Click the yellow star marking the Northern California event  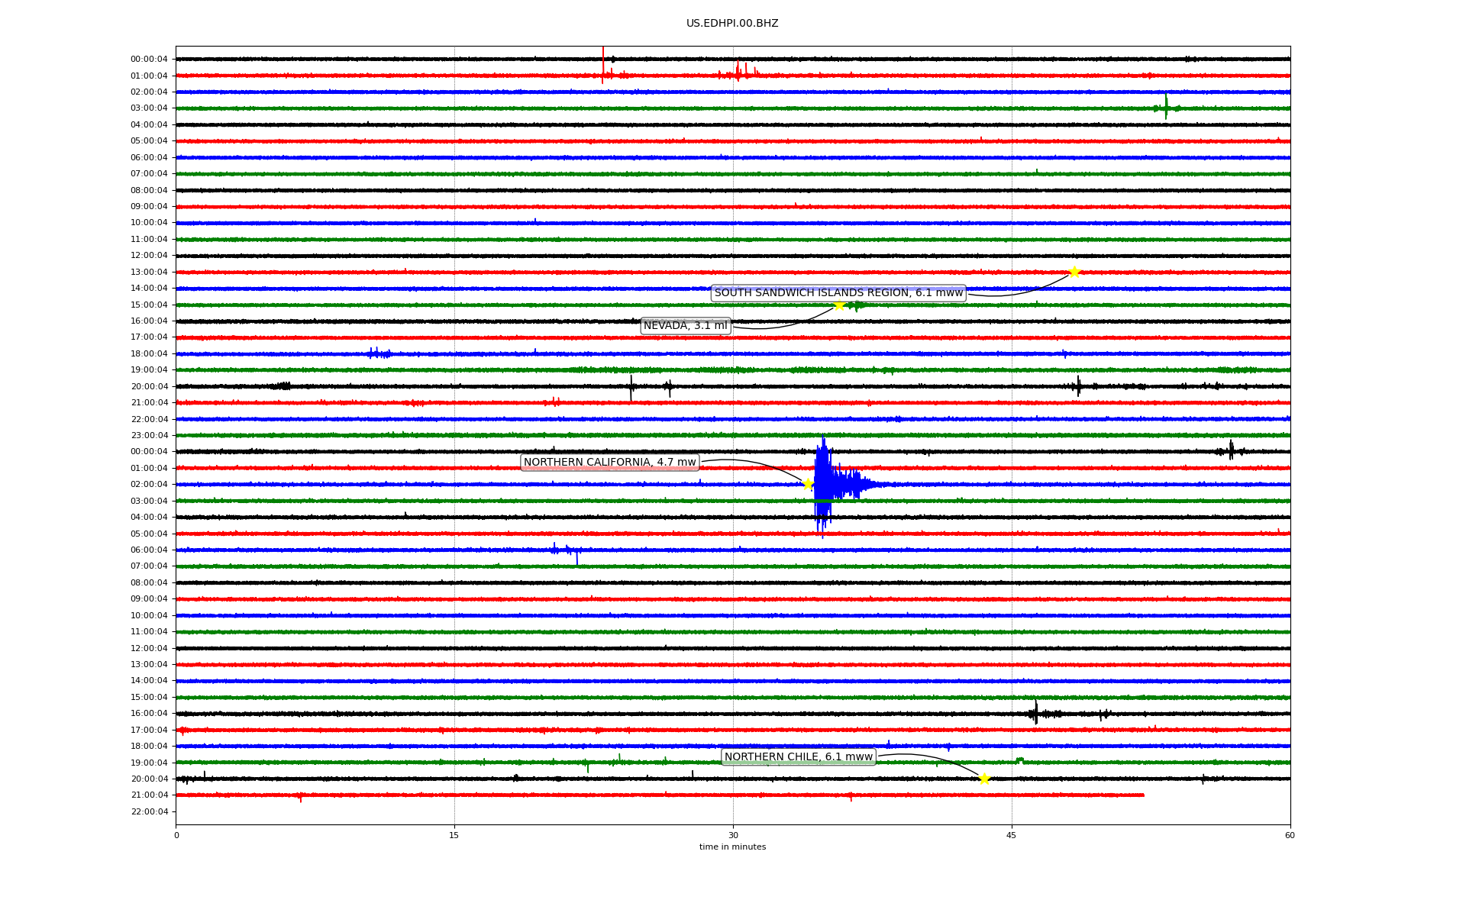coord(808,484)
